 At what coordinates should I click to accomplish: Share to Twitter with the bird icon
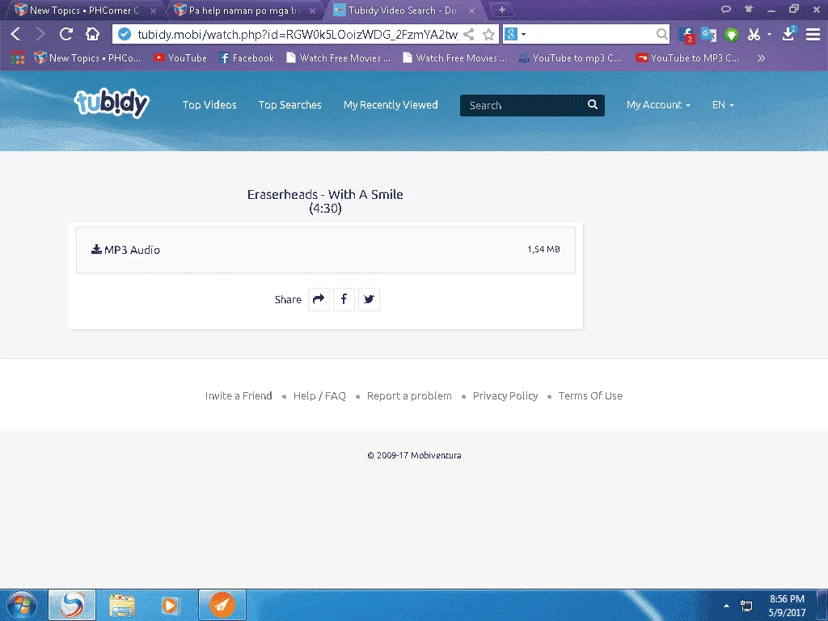pyautogui.click(x=369, y=299)
